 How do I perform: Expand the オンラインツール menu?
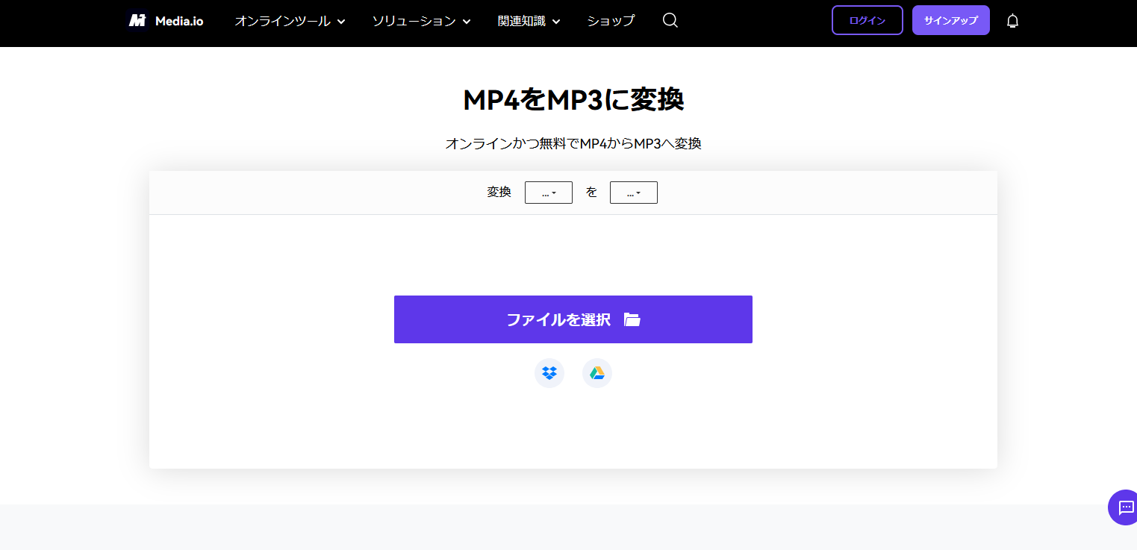(x=290, y=21)
